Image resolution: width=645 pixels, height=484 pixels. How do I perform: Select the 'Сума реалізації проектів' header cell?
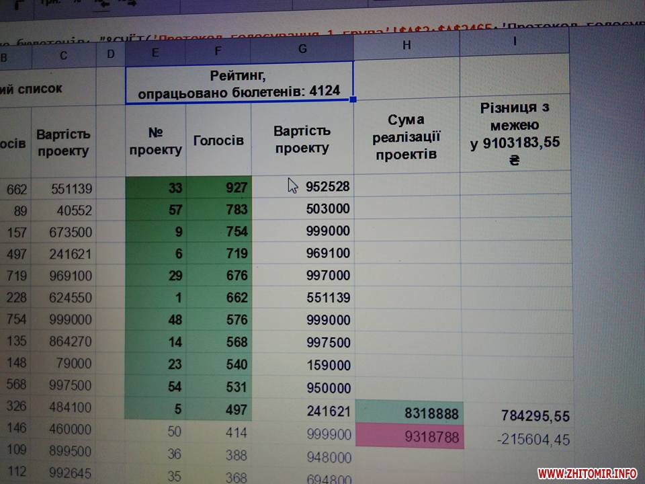click(x=406, y=137)
